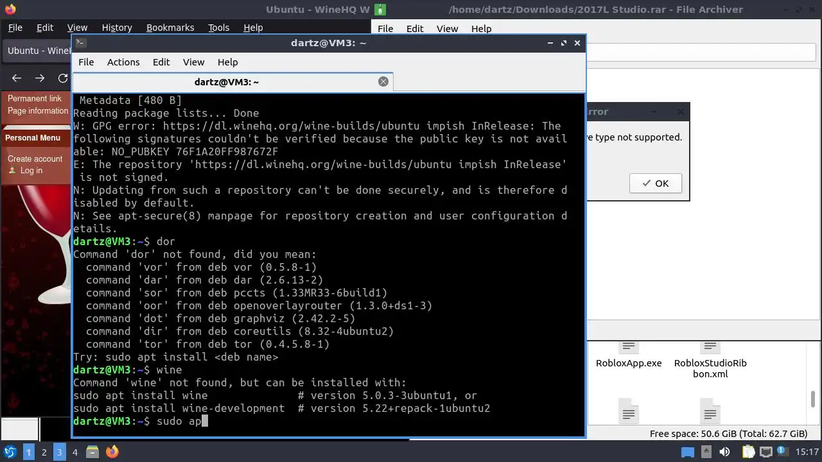
Task: Click the terminal icon in title bar
Action: pos(80,43)
